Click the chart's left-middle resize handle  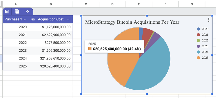(x=81, y=55)
